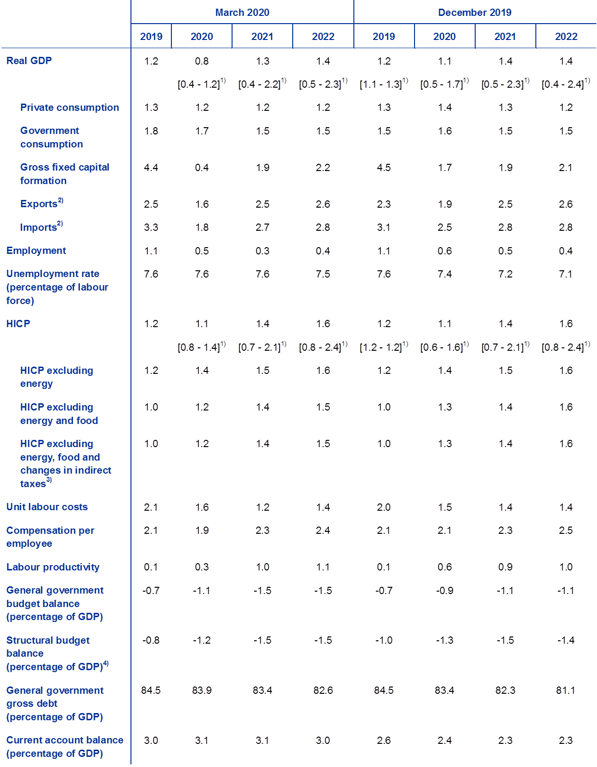The width and height of the screenshot is (597, 767).
Task: Select the Unemployment rate row label
Action: [57, 287]
